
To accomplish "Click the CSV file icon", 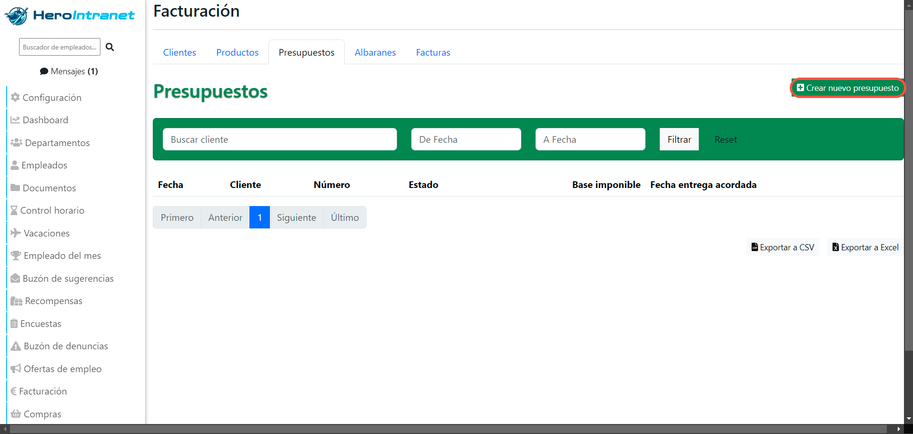I will click(x=754, y=247).
